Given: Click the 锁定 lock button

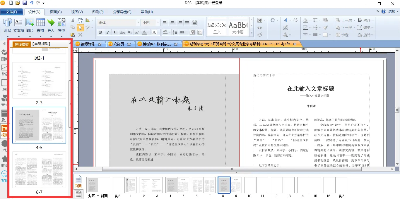Looking at the screenshot, I should point(342,35).
